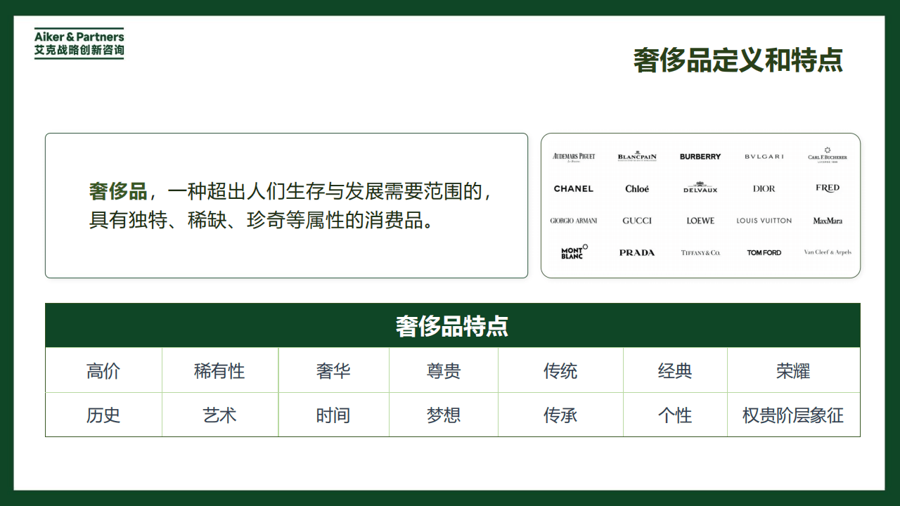
Task: Select the table cell 传承
Action: (560, 415)
